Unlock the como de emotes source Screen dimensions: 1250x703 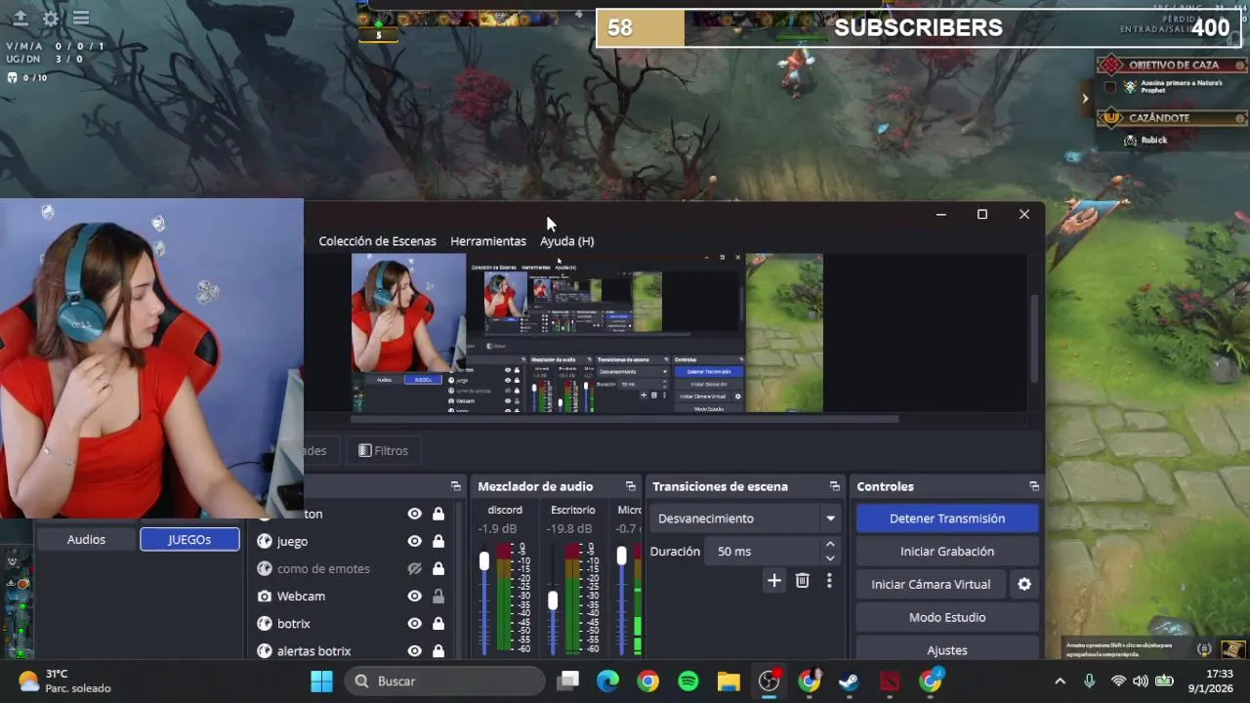438,568
